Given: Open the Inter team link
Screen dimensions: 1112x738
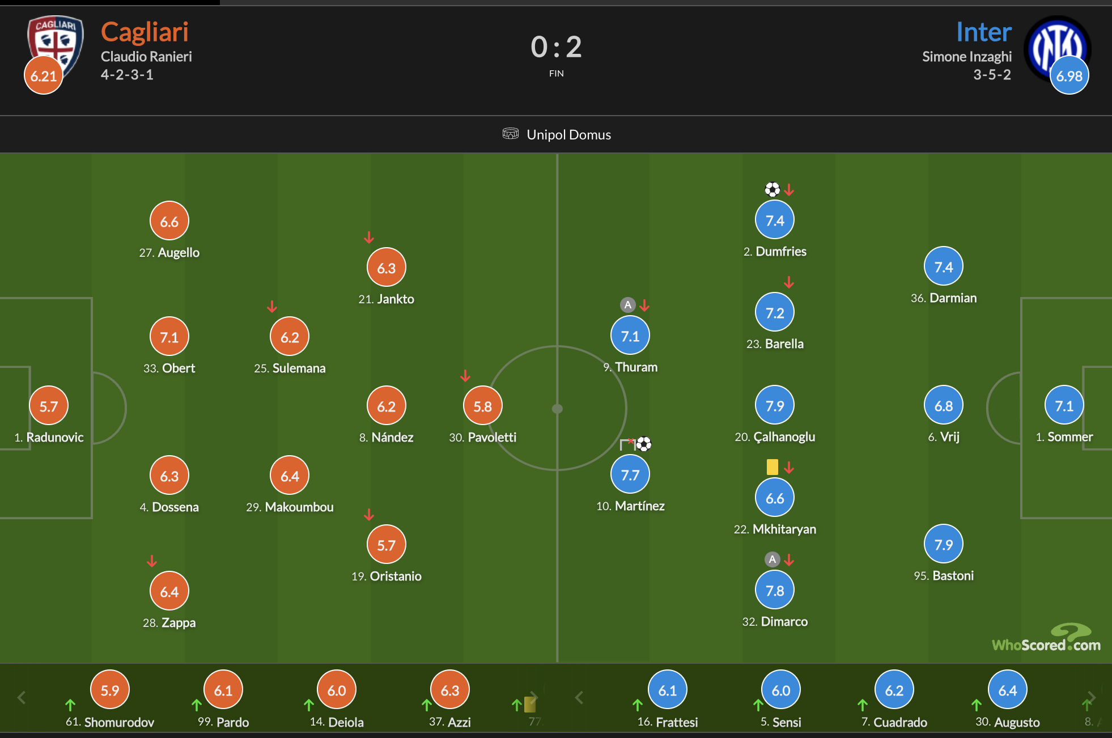Looking at the screenshot, I should click(984, 32).
